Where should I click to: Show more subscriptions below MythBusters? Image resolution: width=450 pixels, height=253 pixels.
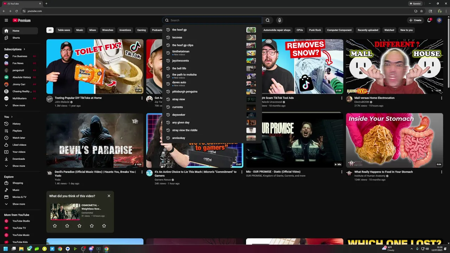pyautogui.click(x=20, y=105)
